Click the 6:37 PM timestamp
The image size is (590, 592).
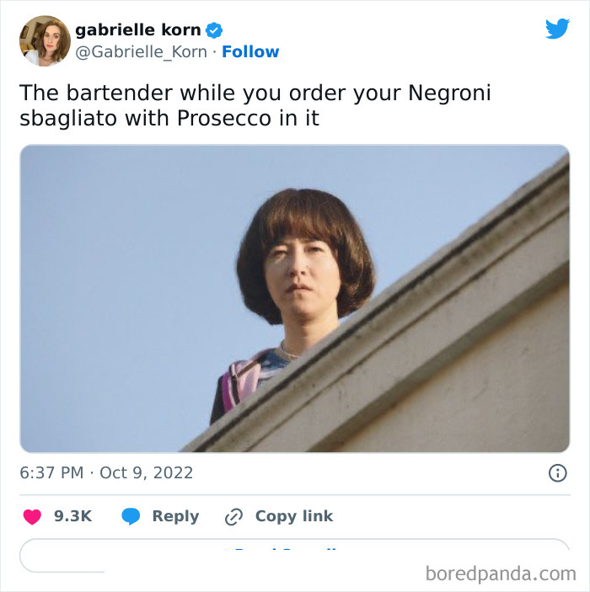[51, 472]
